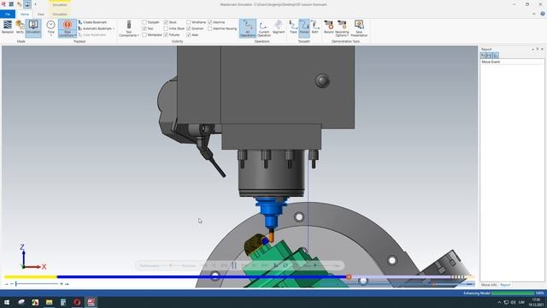
Task: Switch to View ribbon tab
Action: 41,15
